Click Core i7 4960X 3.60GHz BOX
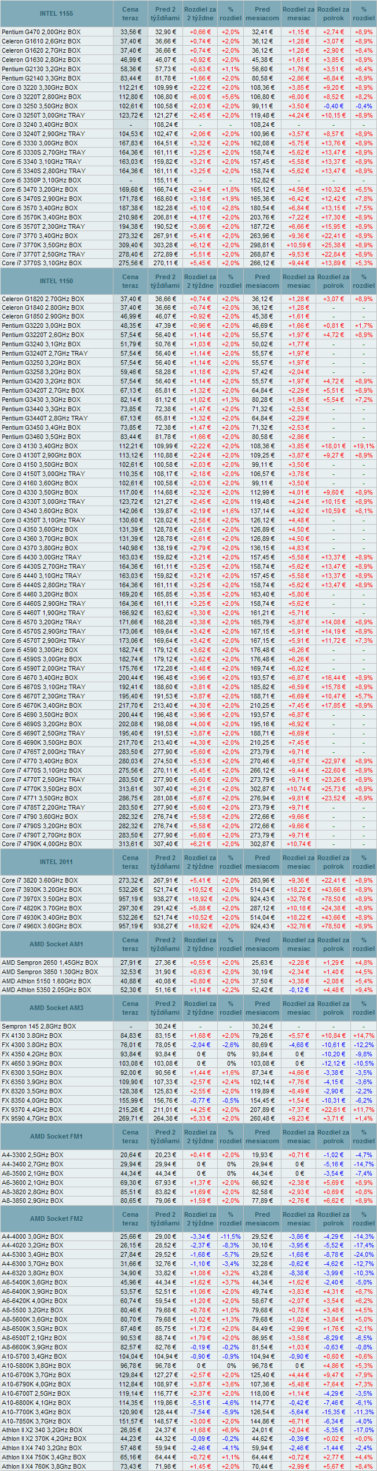Viewport: 377px width, 1471px height. (x=42, y=926)
